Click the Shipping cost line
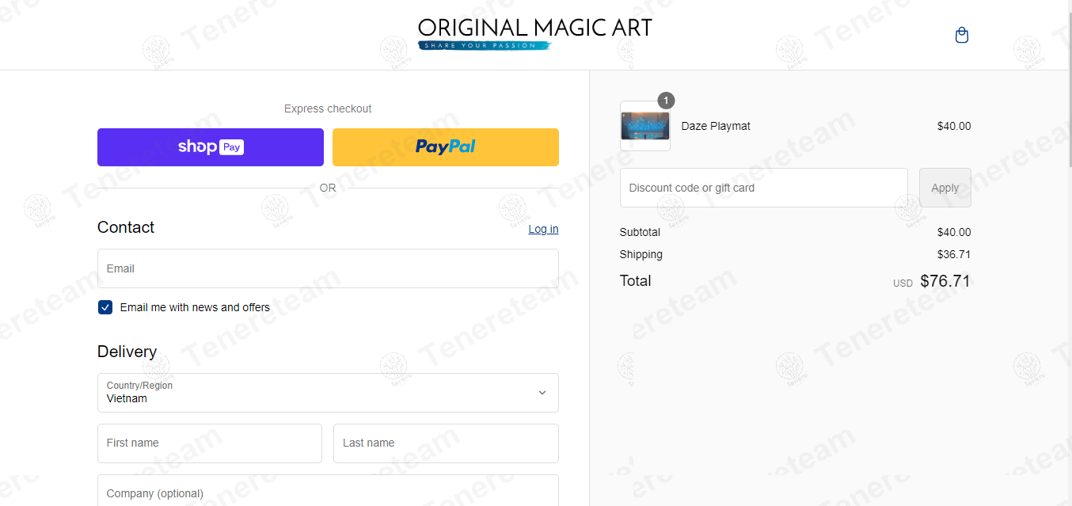 click(795, 254)
